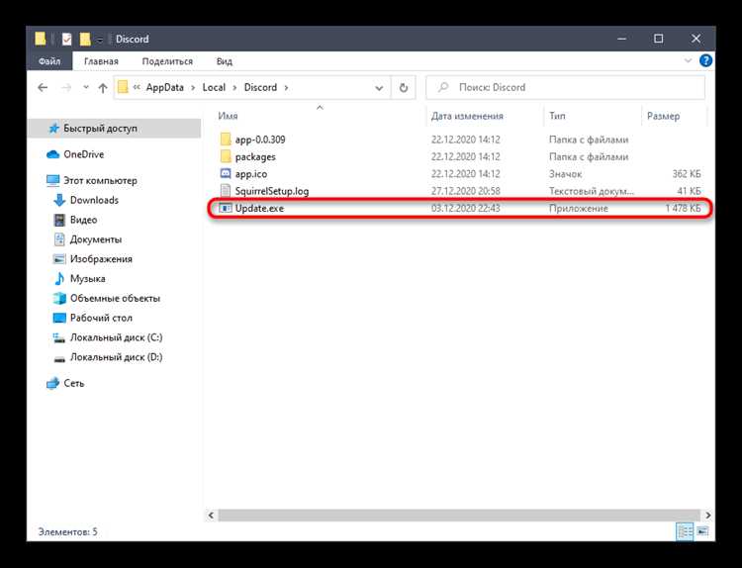Expand the chevron after Discord in path
Screen dimensions: 742x568
286,88
